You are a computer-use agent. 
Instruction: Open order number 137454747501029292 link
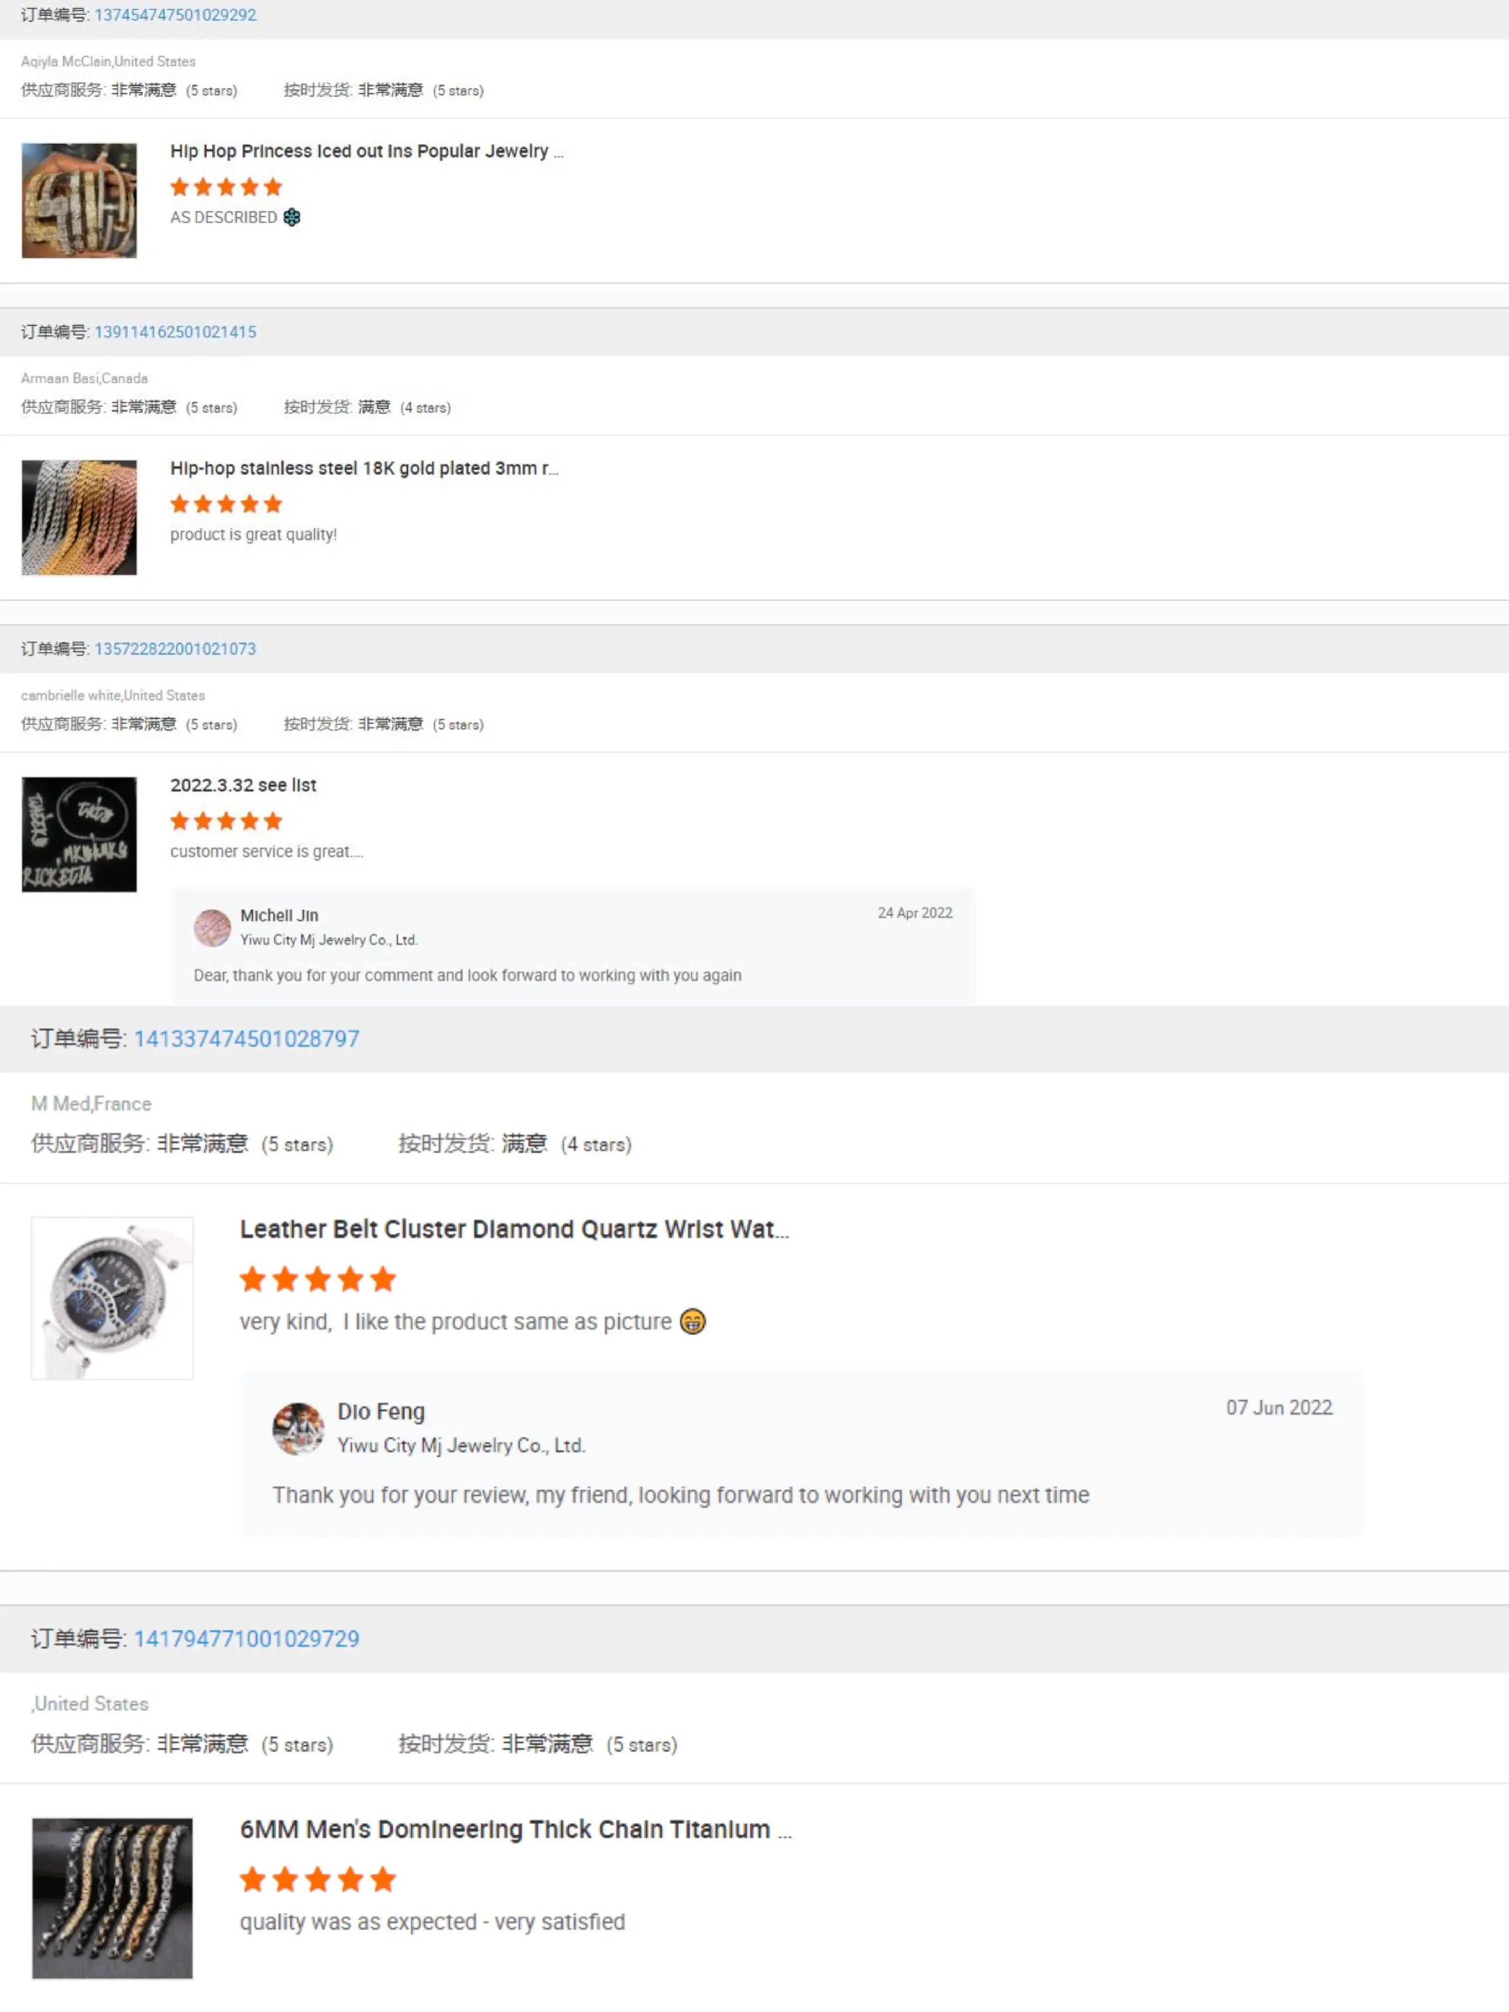point(176,14)
